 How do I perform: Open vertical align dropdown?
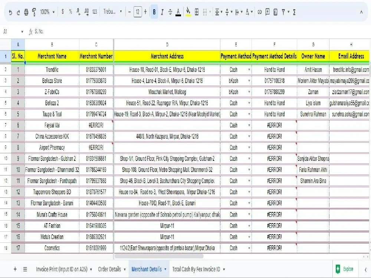tap(229, 12)
